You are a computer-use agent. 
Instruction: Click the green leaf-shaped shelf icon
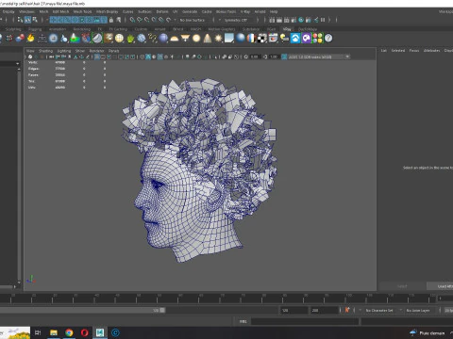(x=130, y=39)
